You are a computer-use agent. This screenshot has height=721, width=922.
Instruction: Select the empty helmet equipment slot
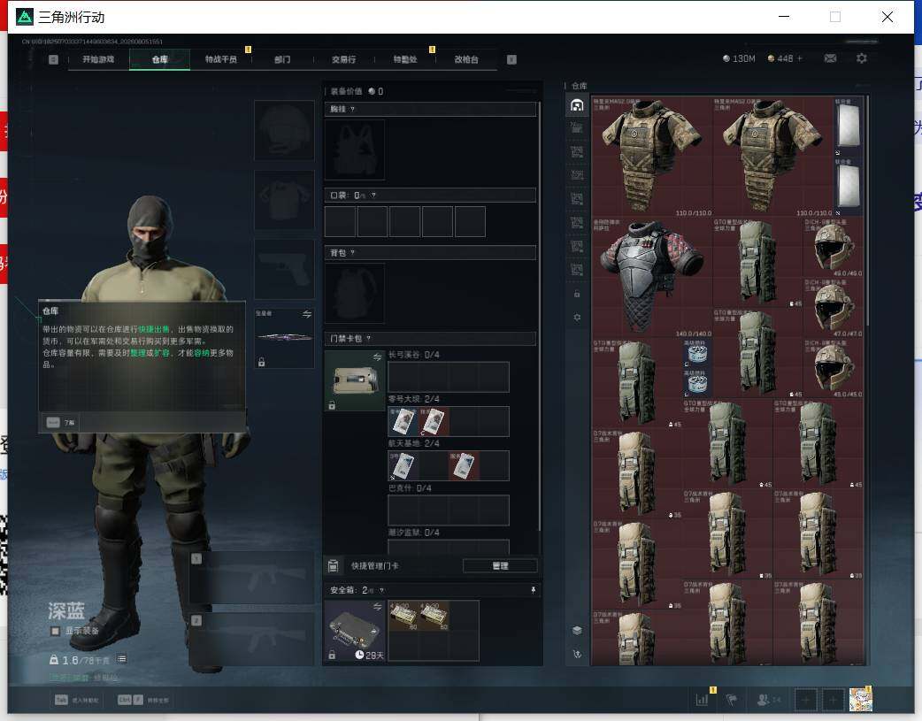[285, 130]
